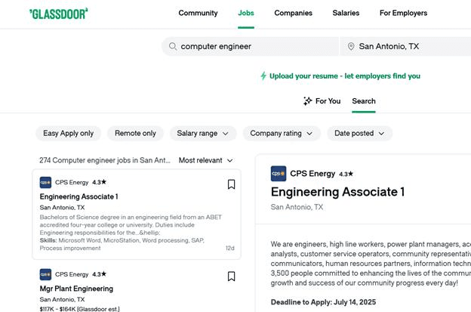The height and width of the screenshot is (312, 471).
Task: Open the Salary range dropdown
Action: click(203, 133)
